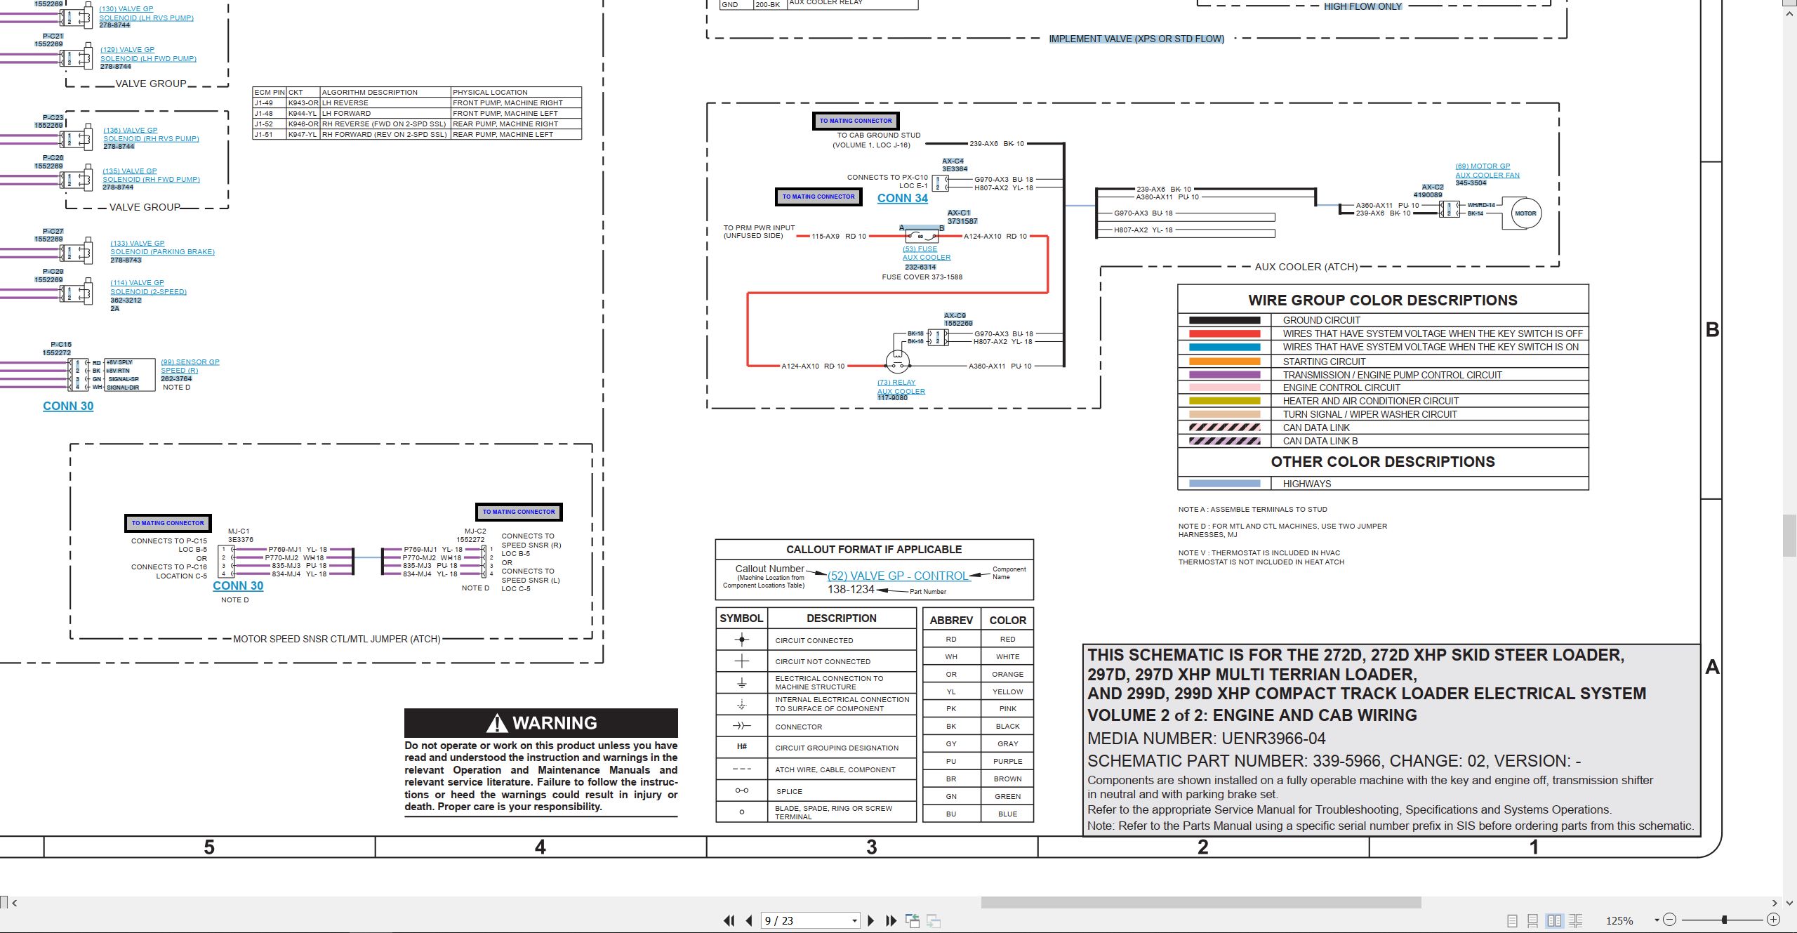Click the HIGHWAYS blue color swatch

click(x=1224, y=484)
